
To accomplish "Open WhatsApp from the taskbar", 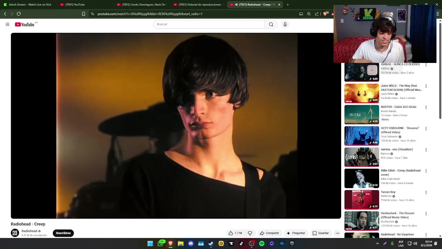I will click(161, 243).
